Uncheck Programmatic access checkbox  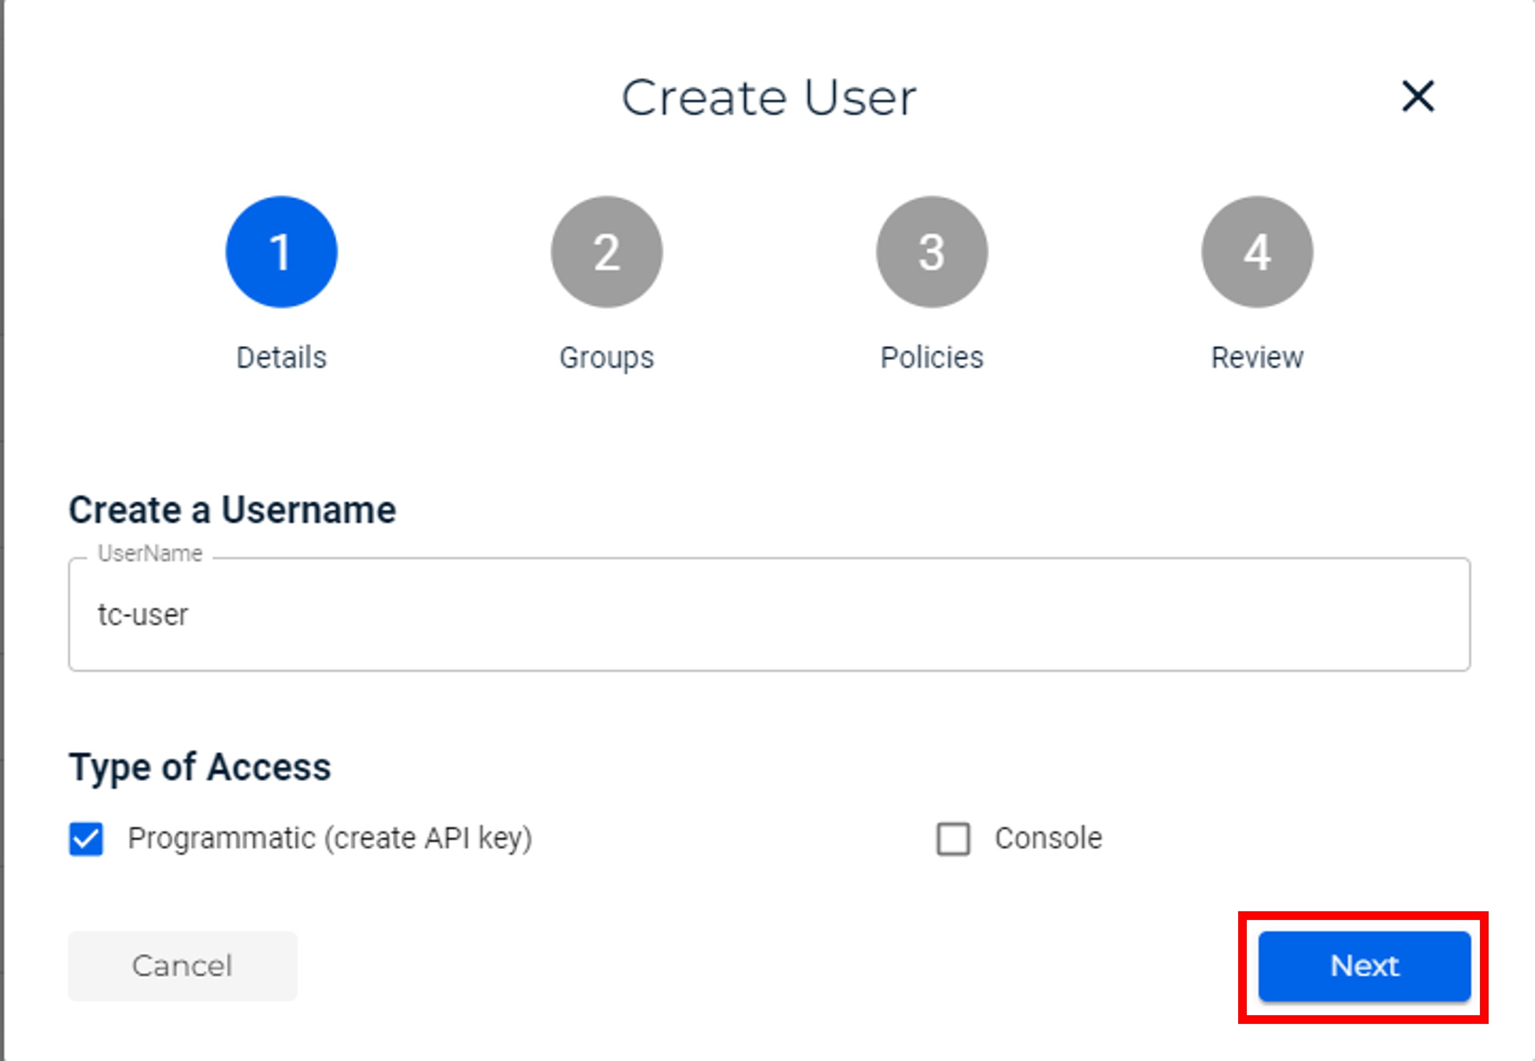(87, 839)
